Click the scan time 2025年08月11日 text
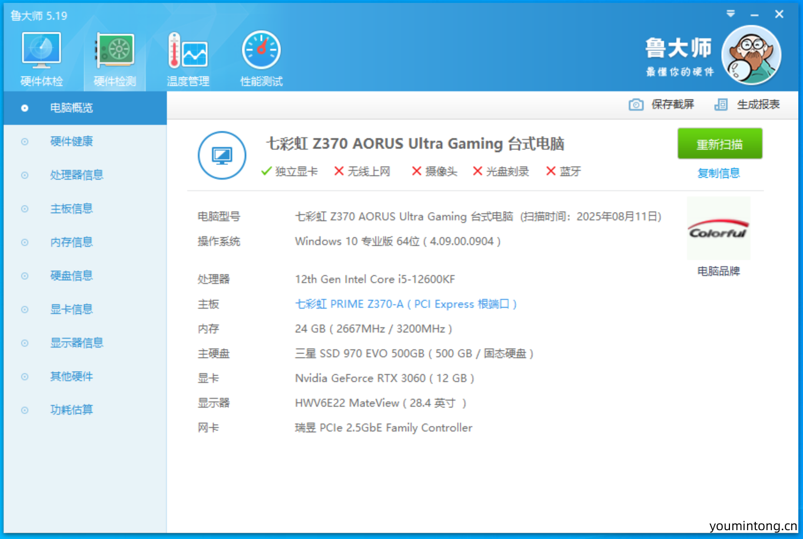Viewport: 803px width, 539px height. 616,217
